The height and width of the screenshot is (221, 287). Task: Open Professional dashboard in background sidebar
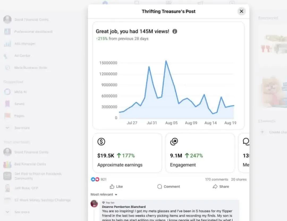click(33, 32)
